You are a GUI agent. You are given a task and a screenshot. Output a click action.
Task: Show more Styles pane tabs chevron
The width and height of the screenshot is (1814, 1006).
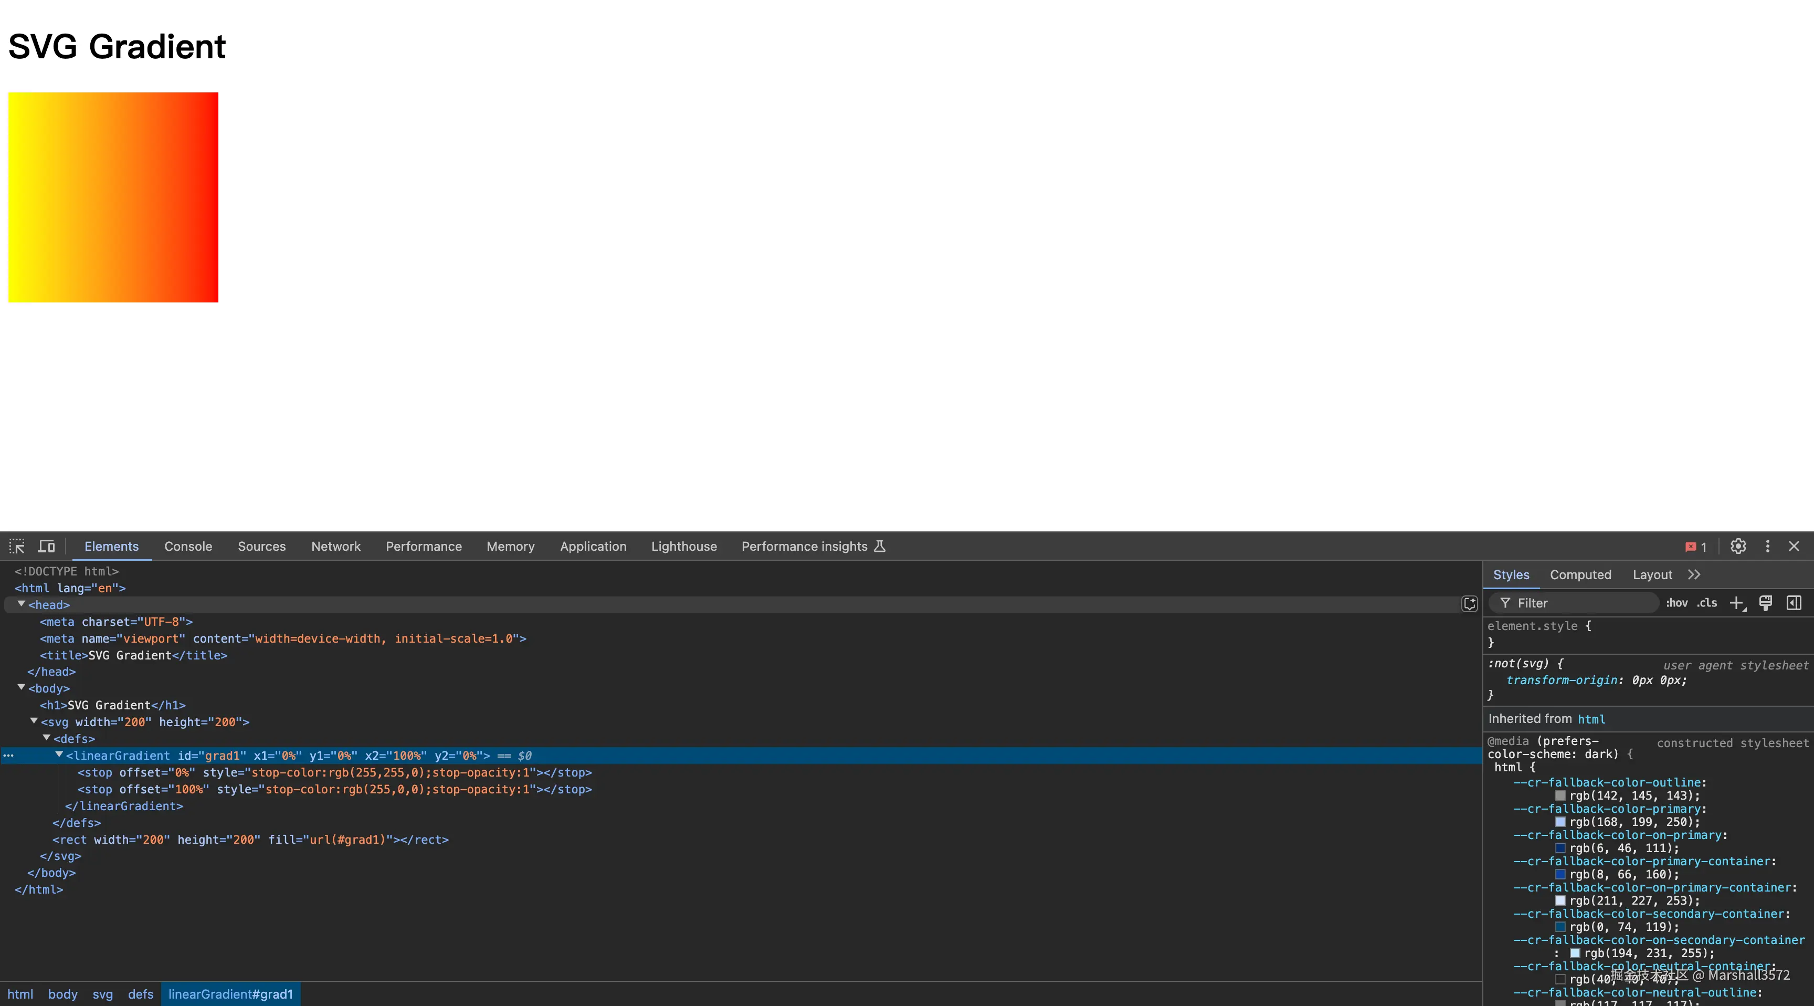pos(1694,575)
